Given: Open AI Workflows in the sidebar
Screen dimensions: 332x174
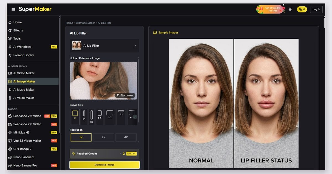Looking at the screenshot, I should [33, 47].
